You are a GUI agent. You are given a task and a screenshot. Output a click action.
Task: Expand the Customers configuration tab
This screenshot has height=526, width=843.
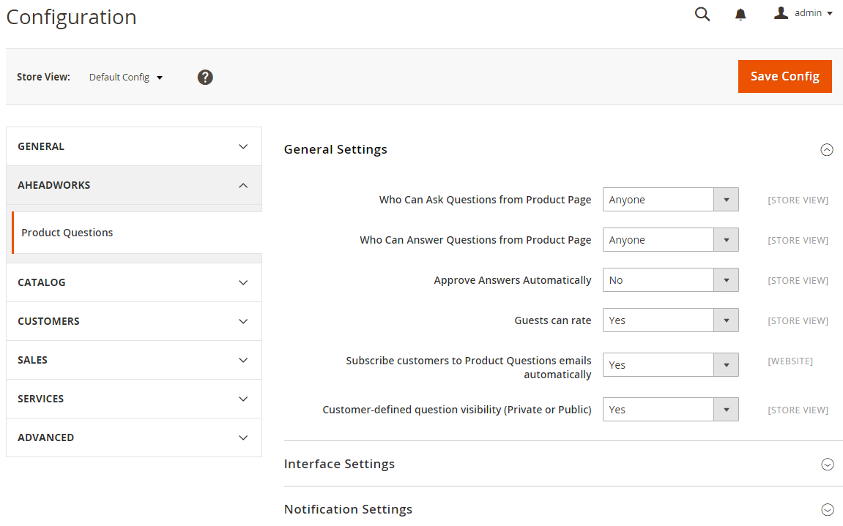click(134, 321)
